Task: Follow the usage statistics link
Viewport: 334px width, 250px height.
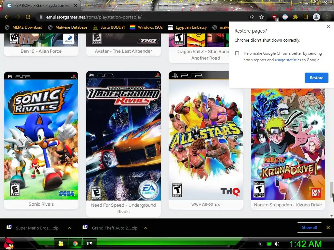Action: [288, 60]
